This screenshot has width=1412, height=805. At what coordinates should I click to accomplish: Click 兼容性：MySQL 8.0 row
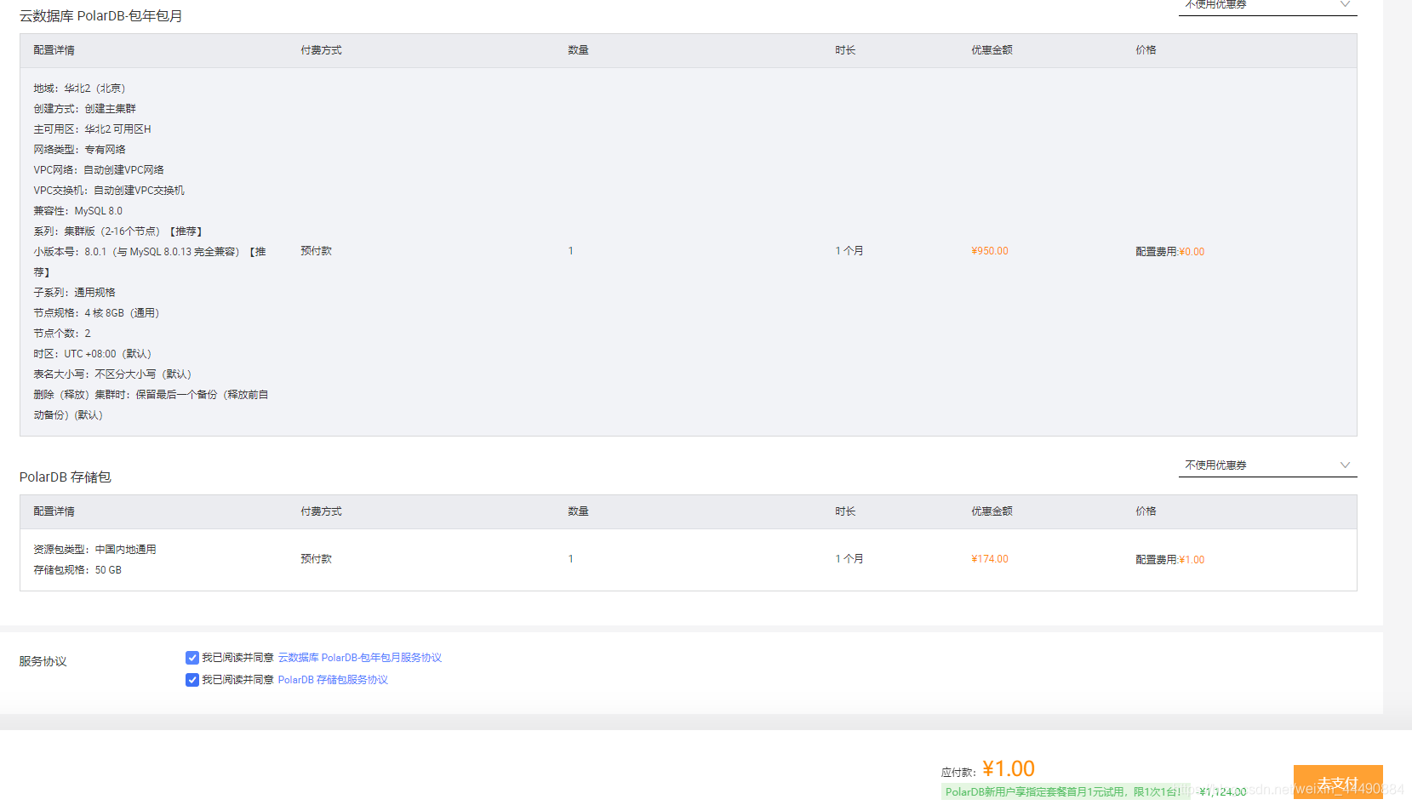tap(78, 211)
